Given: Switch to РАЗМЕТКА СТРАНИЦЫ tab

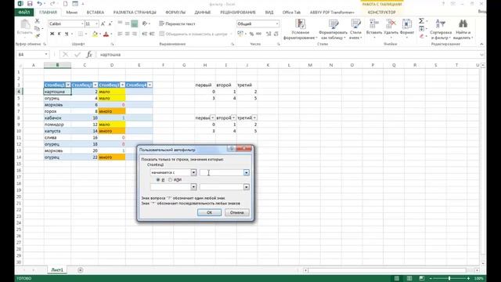Looking at the screenshot, I should pyautogui.click(x=135, y=13).
